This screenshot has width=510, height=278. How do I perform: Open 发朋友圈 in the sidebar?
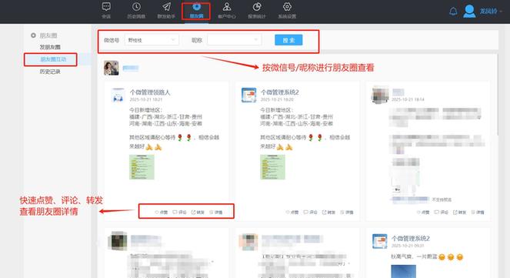[50, 47]
